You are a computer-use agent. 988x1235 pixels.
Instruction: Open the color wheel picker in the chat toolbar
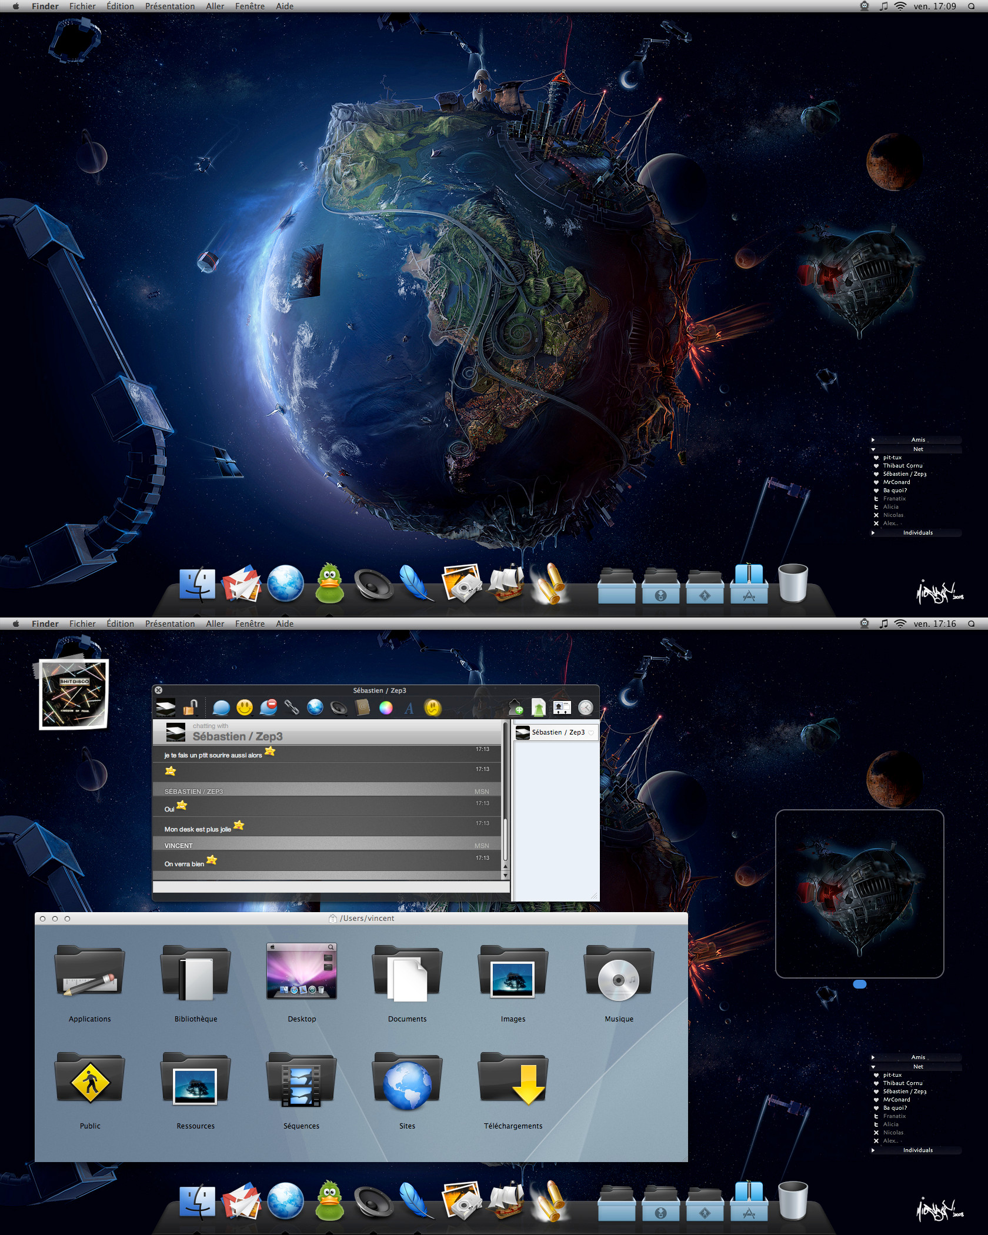(386, 707)
